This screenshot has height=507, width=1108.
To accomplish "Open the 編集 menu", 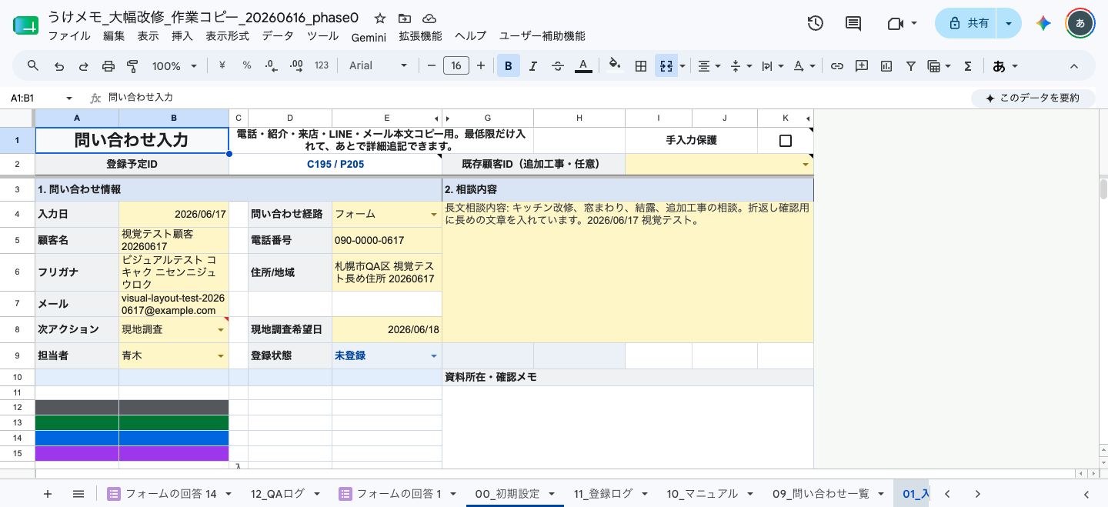I will (114, 36).
